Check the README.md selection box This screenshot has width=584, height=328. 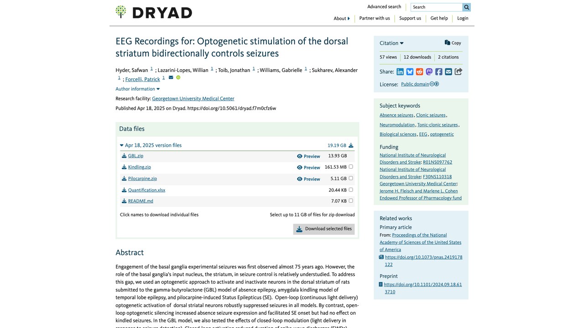[351, 200]
